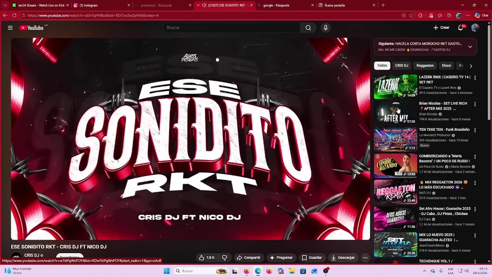Screen dimensions: 492x277
Task: Open a new browser tab
Action: pos(383,5)
